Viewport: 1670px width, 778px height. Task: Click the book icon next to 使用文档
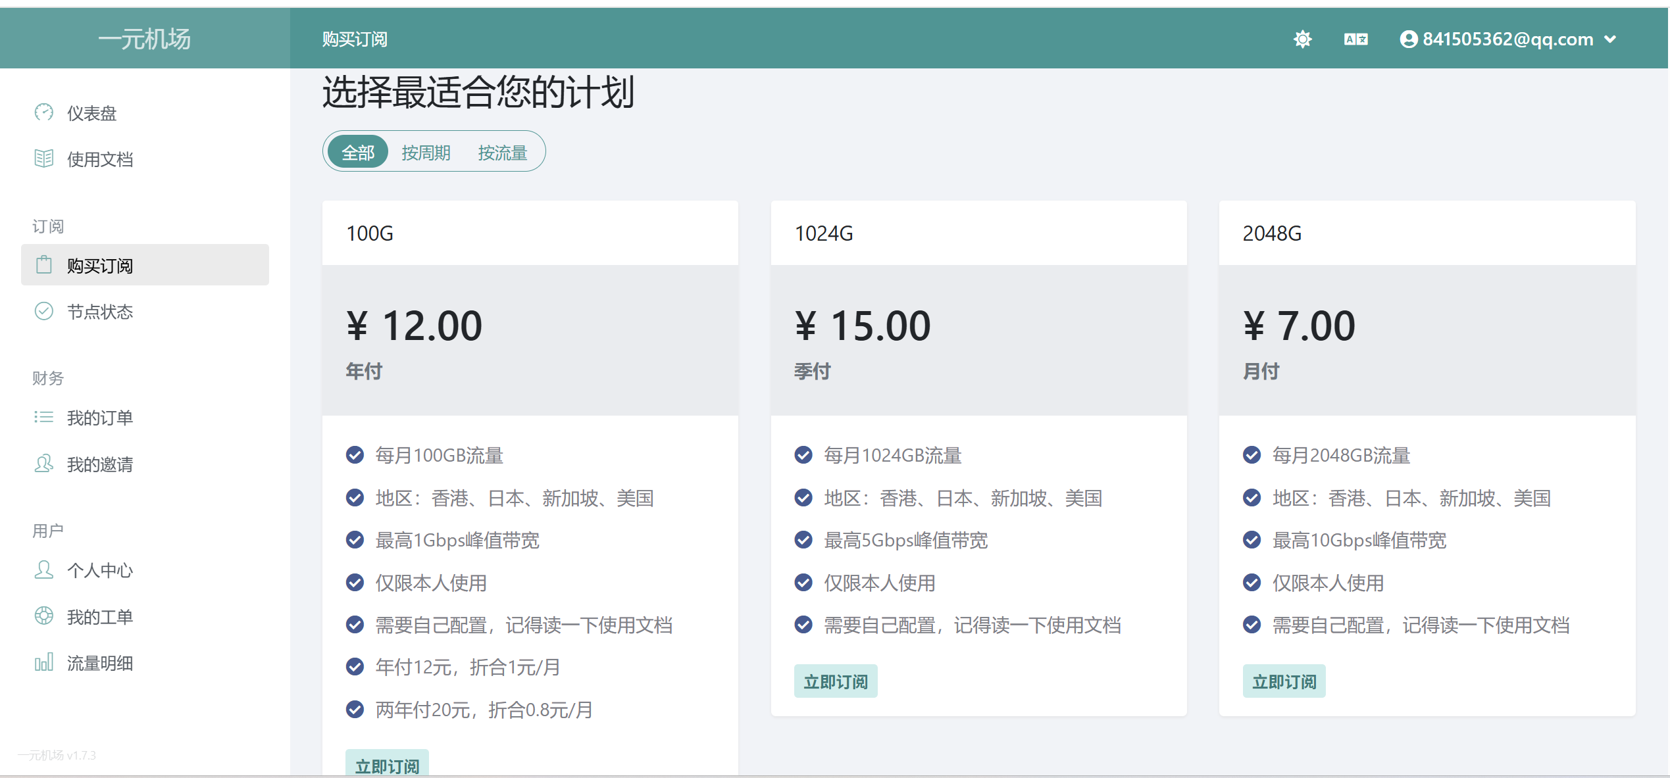pyautogui.click(x=44, y=158)
